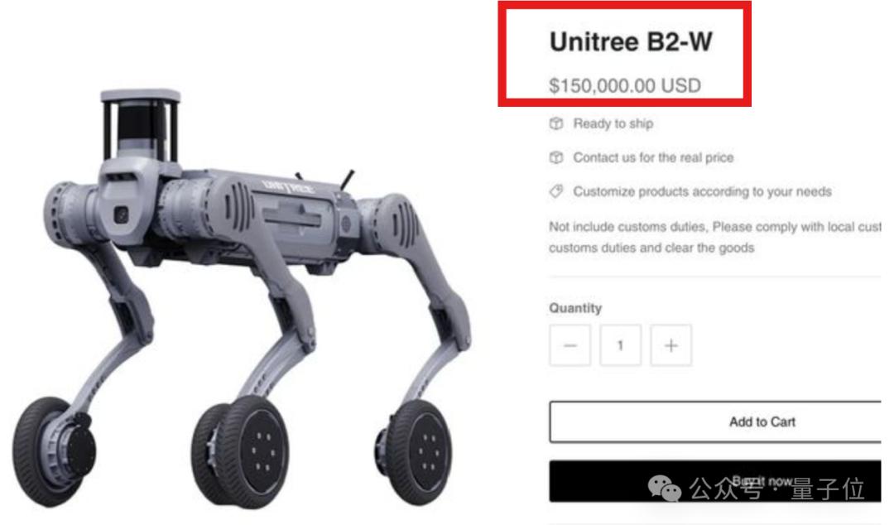Click the customs duties notice text
This screenshot has width=894, height=525.
click(x=715, y=238)
